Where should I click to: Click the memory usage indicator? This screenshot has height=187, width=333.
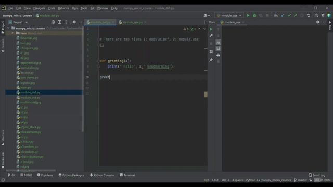(323, 180)
